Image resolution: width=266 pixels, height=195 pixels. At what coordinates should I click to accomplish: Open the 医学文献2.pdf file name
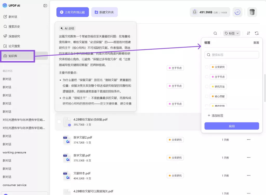point(83,138)
